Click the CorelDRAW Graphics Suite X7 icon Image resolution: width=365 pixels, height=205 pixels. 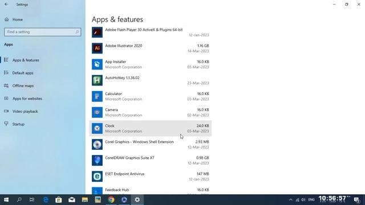pos(97,161)
